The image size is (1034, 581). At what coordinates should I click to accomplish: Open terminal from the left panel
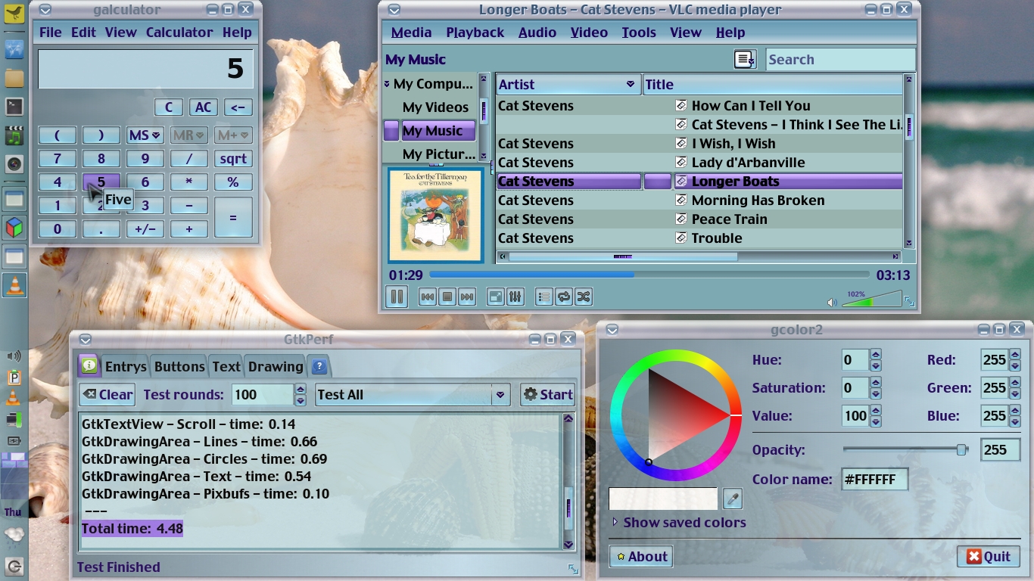coord(14,107)
